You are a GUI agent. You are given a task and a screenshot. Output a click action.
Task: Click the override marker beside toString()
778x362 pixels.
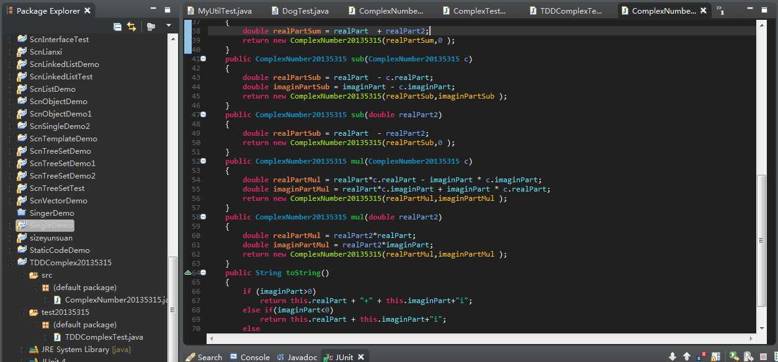[188, 273]
